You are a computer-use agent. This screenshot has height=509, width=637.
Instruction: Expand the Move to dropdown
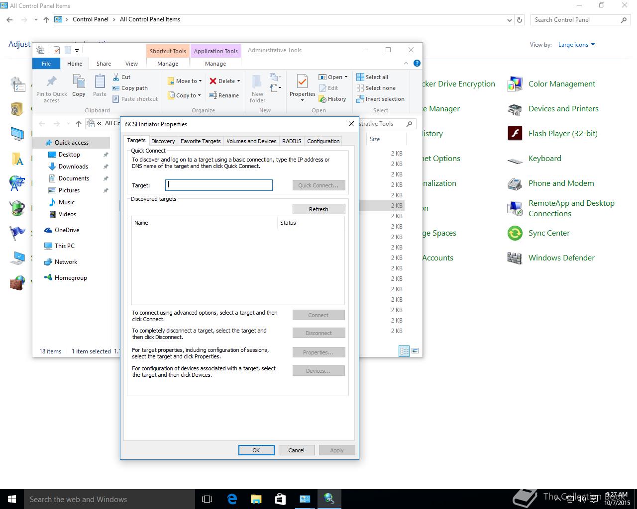pyautogui.click(x=200, y=81)
